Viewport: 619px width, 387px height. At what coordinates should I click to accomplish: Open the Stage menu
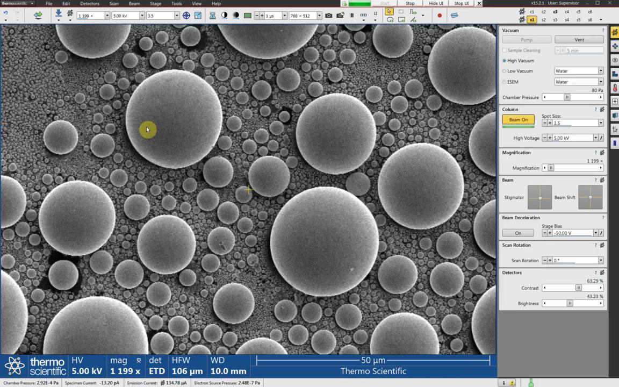[155, 4]
